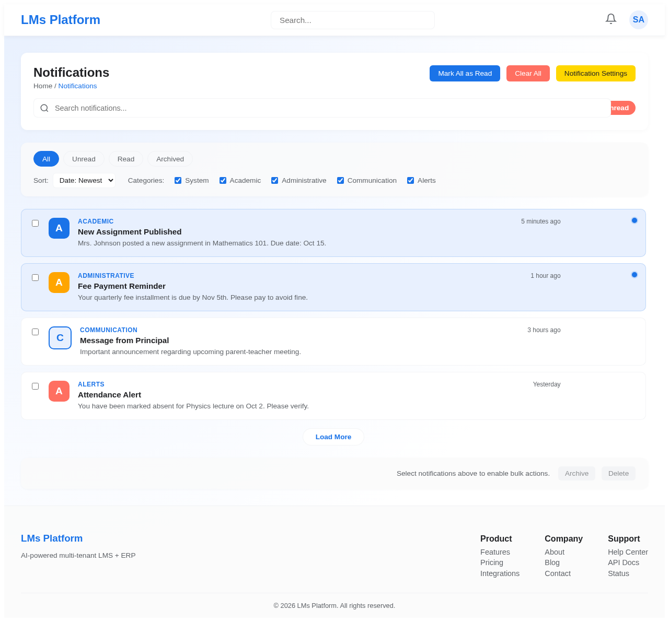Open the Sort Date: Newest dropdown

pyautogui.click(x=84, y=181)
